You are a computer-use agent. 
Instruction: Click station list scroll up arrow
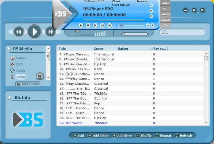(206, 53)
